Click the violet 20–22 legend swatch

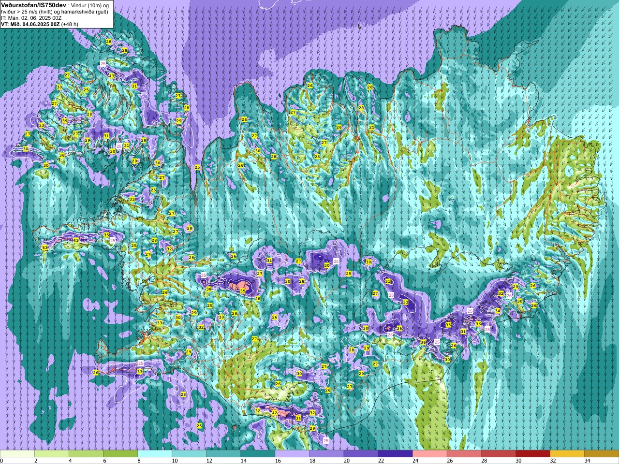coord(361,454)
